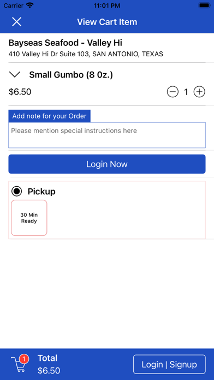This screenshot has height=380, width=214.
Task: Close the View Cart Item screen
Action: click(x=17, y=22)
